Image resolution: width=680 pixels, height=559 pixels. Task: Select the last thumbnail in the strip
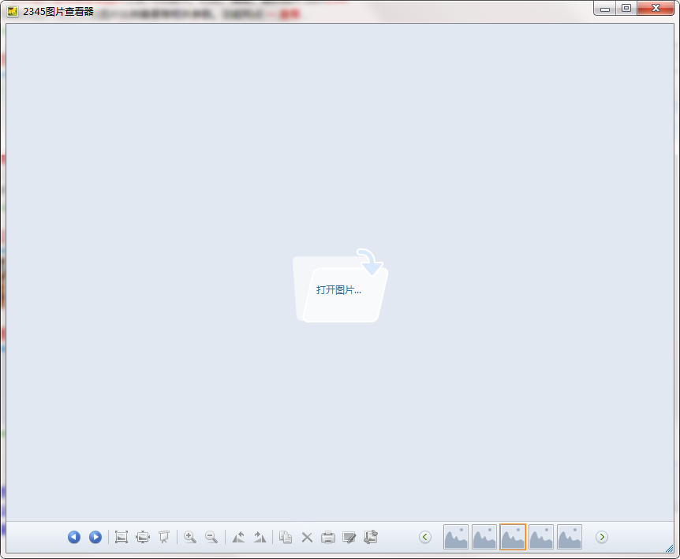570,537
